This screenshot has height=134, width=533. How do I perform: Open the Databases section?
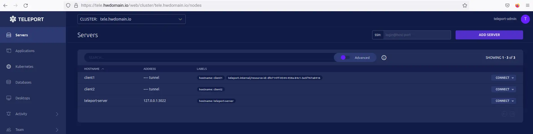tap(33, 82)
